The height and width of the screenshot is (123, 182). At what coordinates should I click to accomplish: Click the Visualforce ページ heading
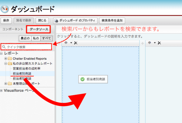pyautogui.click(x=19, y=91)
